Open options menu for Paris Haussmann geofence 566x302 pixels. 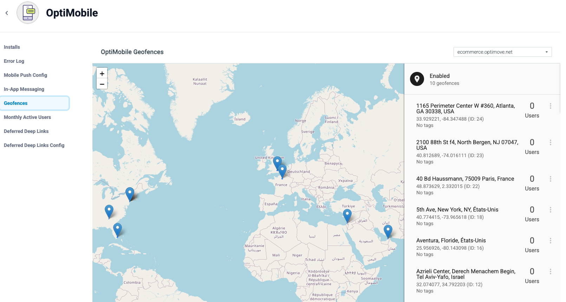550,179
